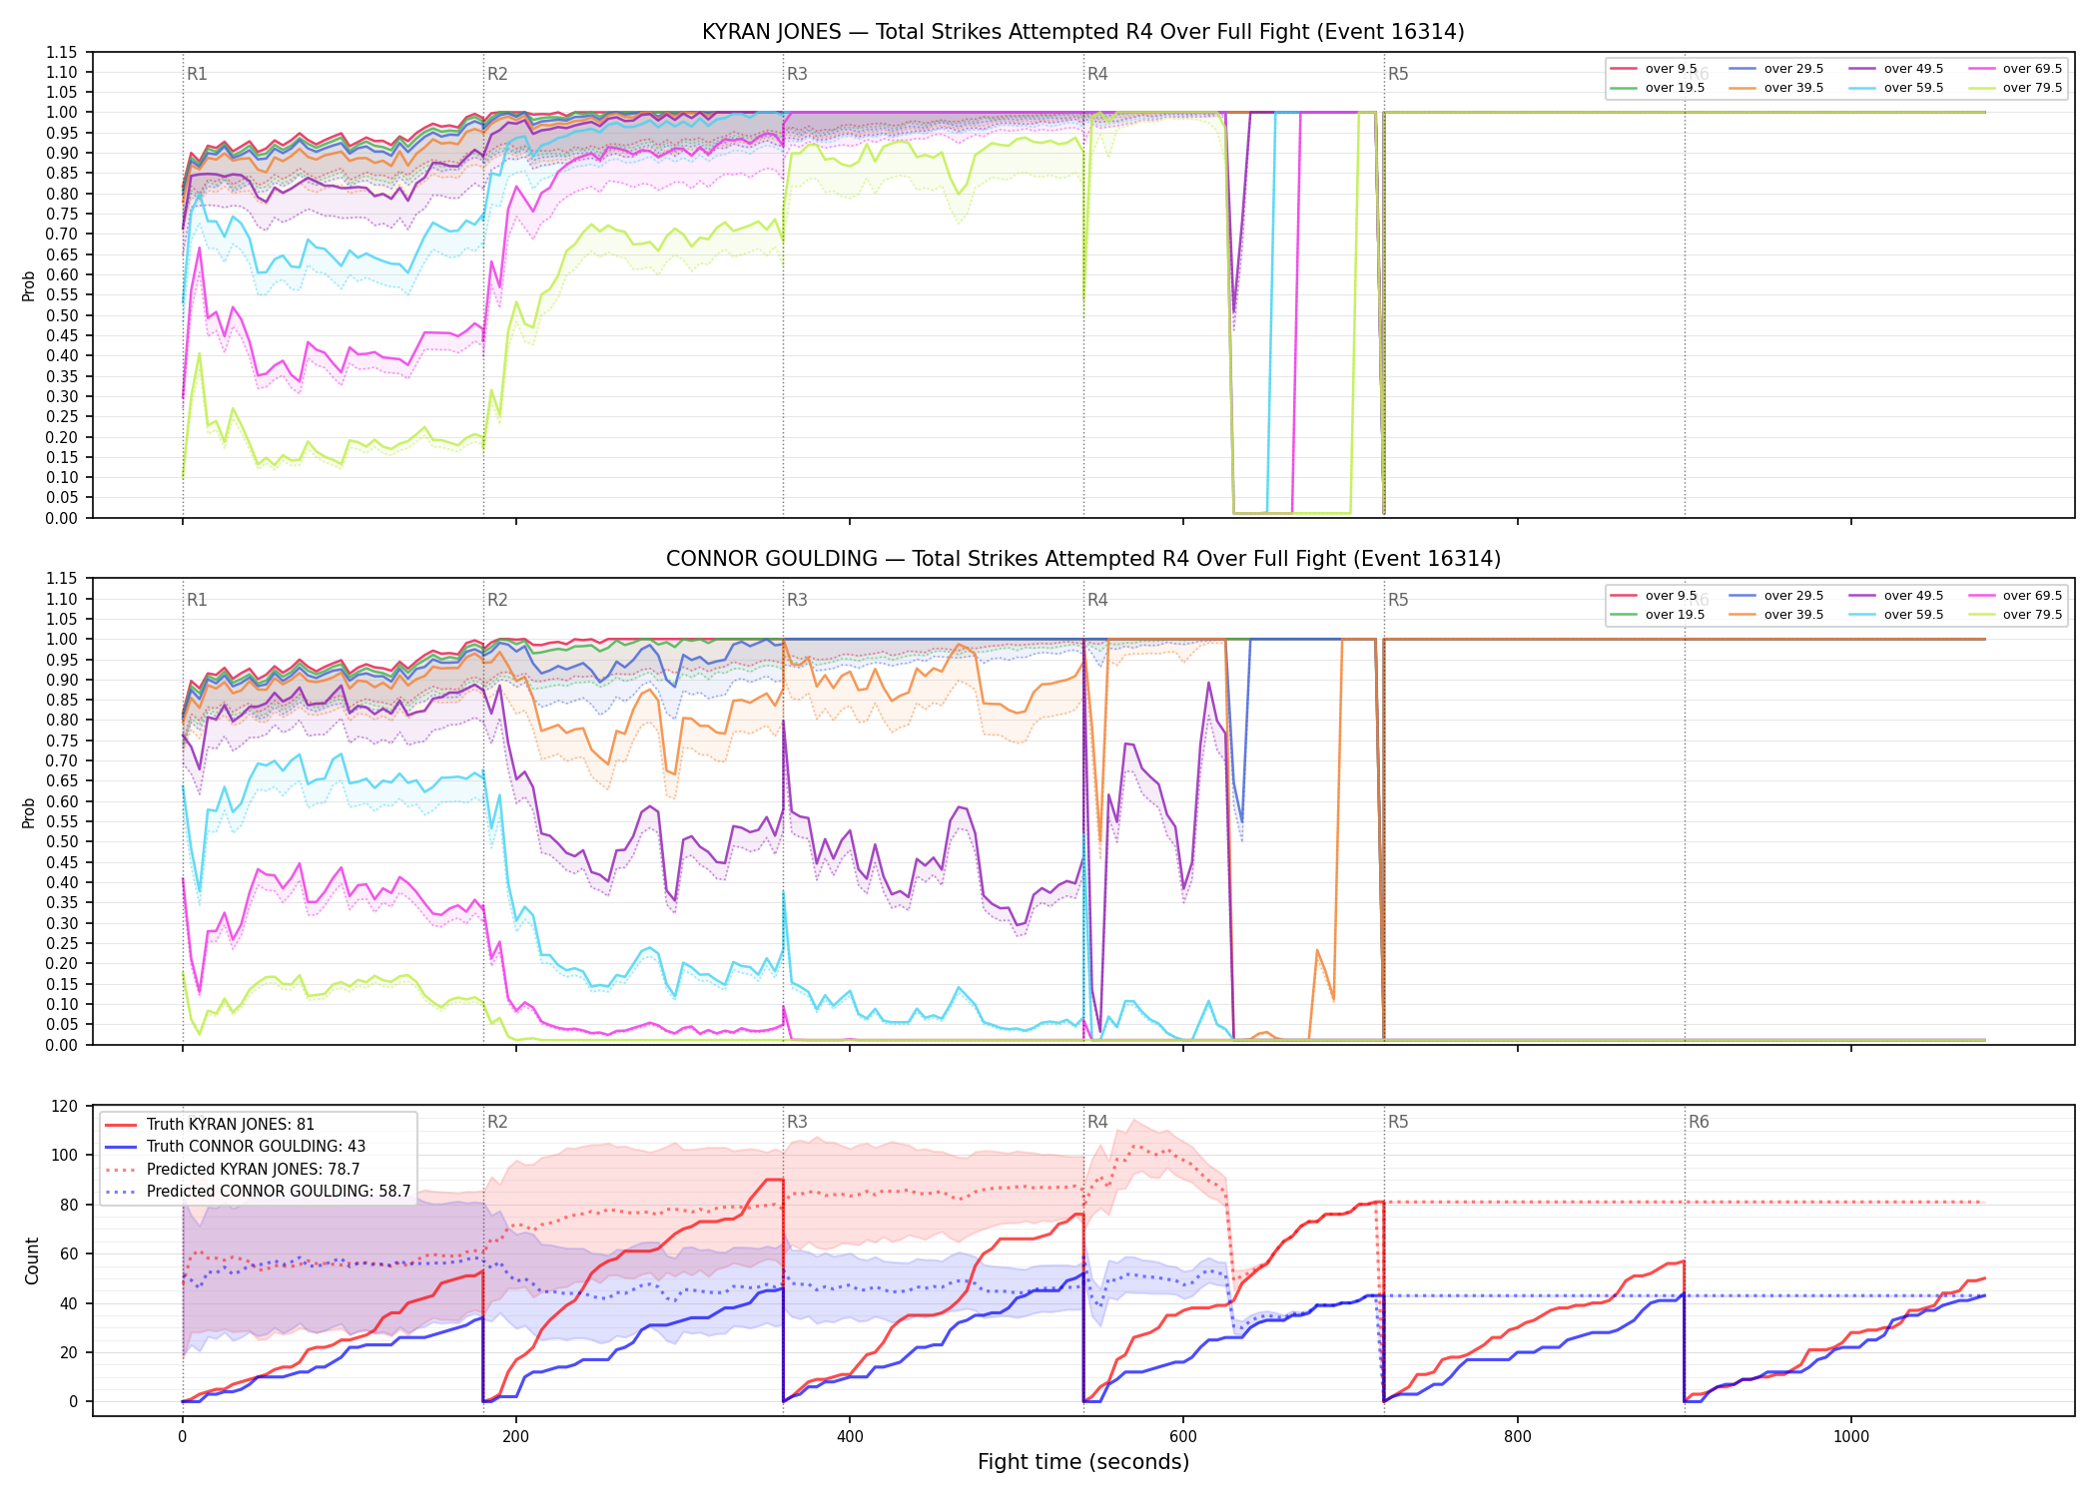Pick 'over 29.5' in the Connor Goulding legend

1776,596
